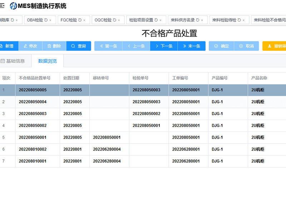The width and height of the screenshot is (286, 209).
Task: Click 2U机柜 product name in row 4
Action: pos(258,125)
